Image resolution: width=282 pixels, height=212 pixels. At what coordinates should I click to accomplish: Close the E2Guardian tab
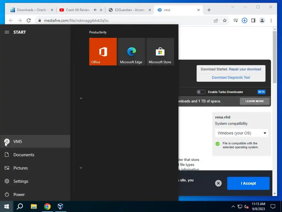(150, 10)
